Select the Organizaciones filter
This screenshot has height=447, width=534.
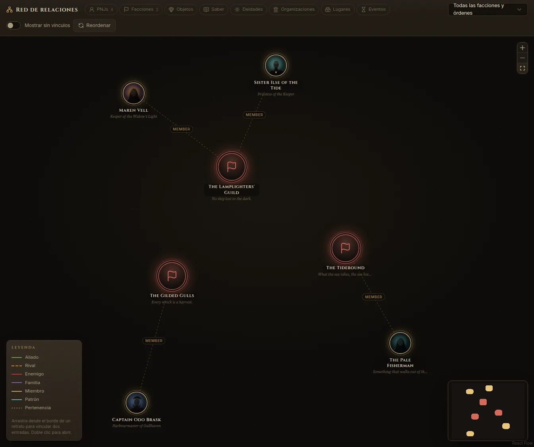pos(294,9)
